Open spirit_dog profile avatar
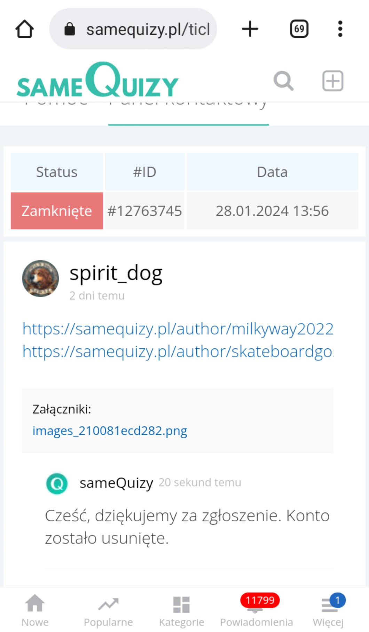This screenshot has width=369, height=632. click(40, 278)
